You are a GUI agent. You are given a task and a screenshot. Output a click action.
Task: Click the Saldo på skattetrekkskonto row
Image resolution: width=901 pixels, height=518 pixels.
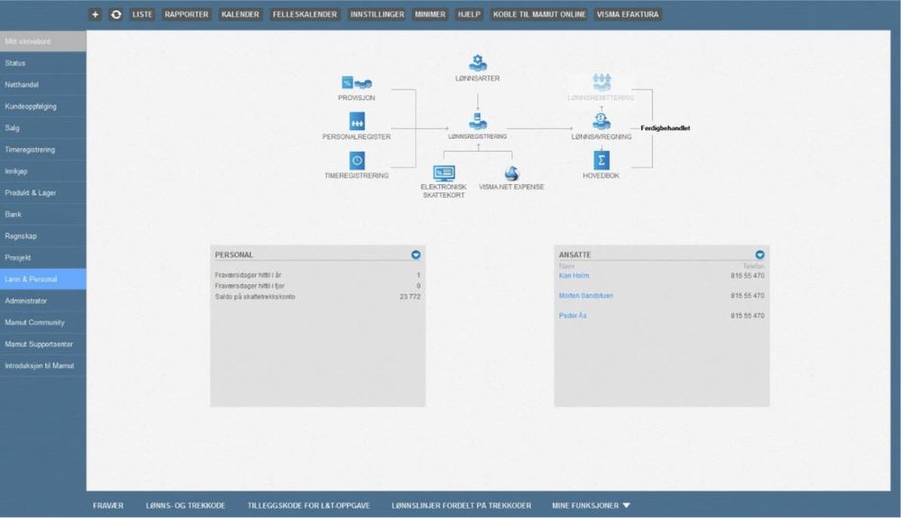[x=317, y=297]
